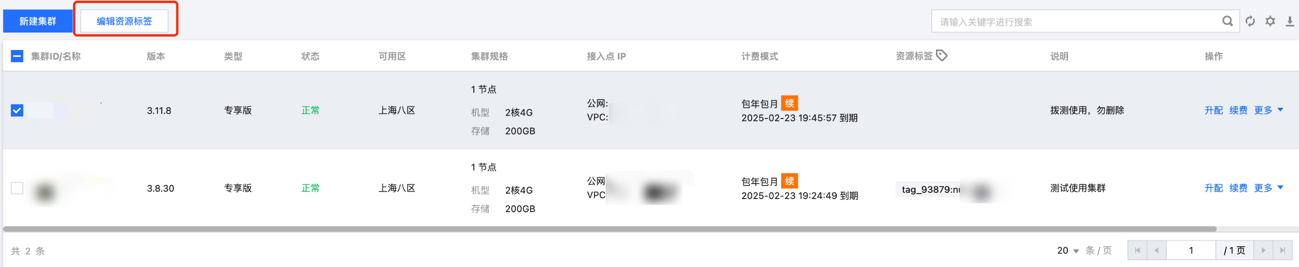Click 编辑资源标签 button
Image resolution: width=1299 pixels, height=267 pixels.
(124, 21)
